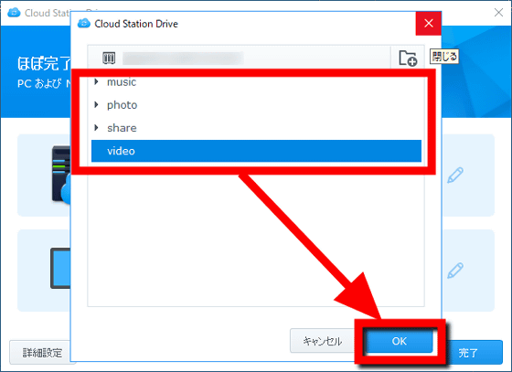Expand the photo folder arrow

point(96,105)
